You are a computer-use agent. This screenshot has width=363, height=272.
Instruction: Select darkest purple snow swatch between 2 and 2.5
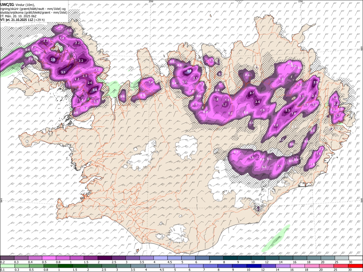click(x=104, y=258)
